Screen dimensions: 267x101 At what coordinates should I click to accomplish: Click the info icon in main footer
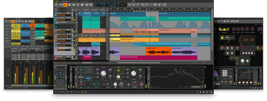[x=56, y=92]
